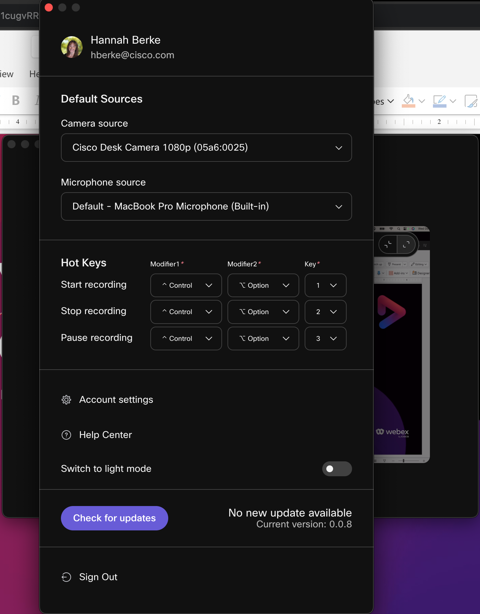Click the Shading paint bucket icon in Word
This screenshot has height=614, width=480.
pos(409,101)
